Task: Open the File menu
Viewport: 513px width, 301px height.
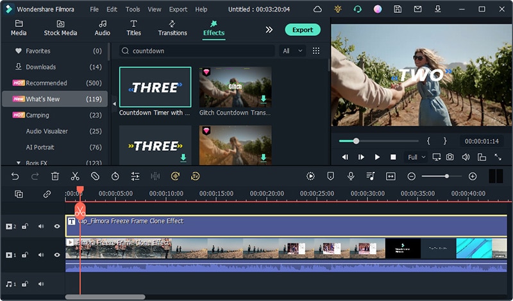Action: [x=94, y=9]
